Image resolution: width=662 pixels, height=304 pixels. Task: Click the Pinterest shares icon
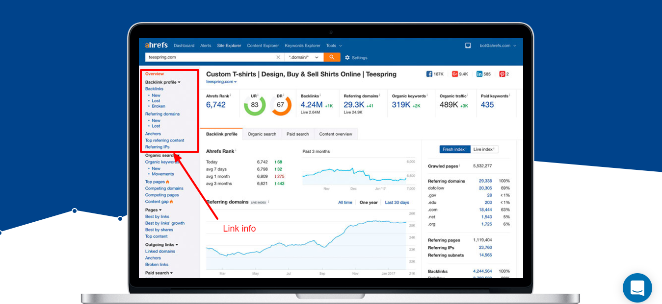[x=502, y=74]
